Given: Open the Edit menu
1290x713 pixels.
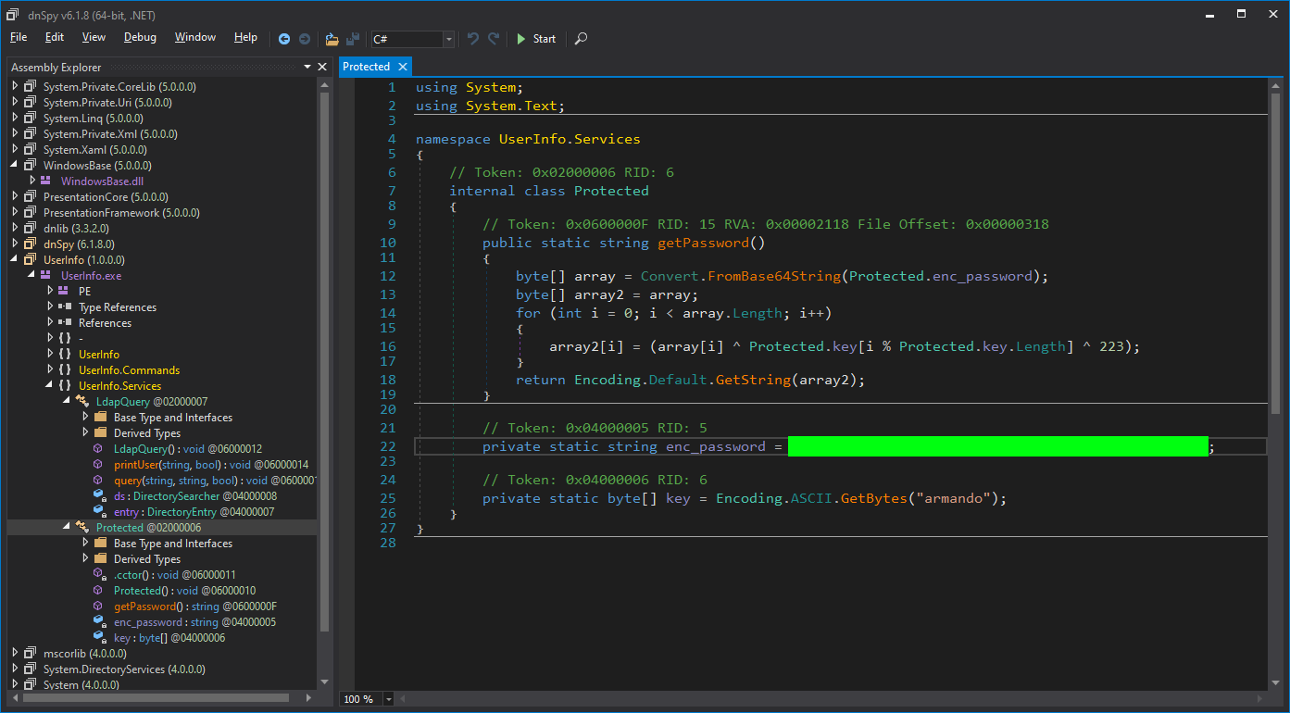Looking at the screenshot, I should (55, 37).
